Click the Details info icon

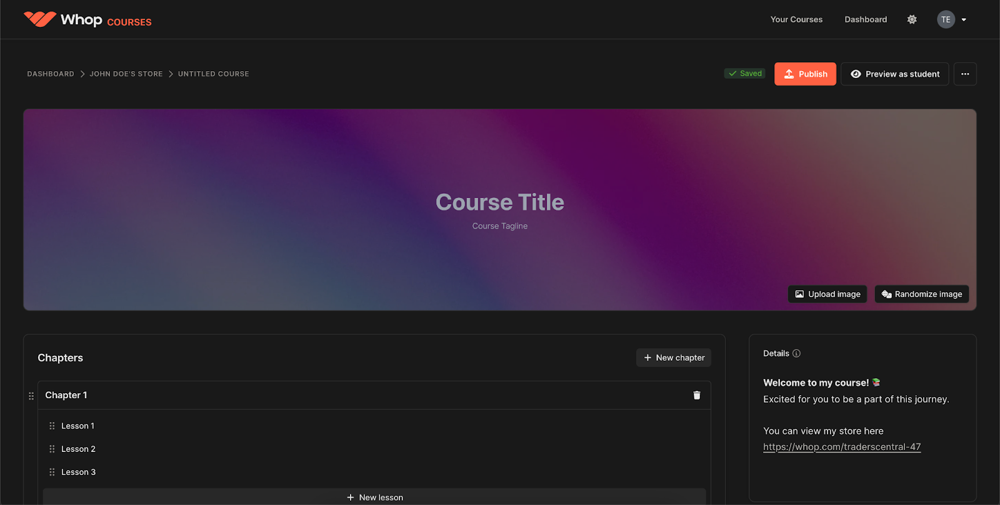point(796,353)
